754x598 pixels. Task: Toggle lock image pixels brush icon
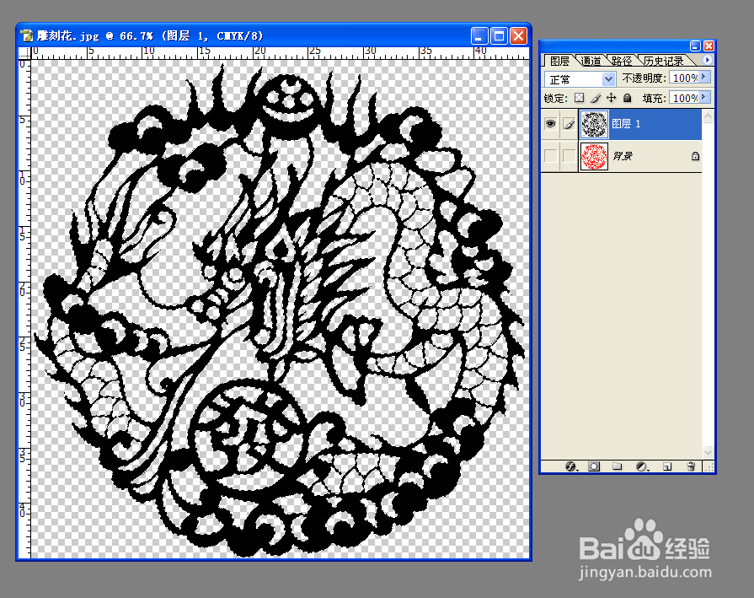coord(596,98)
